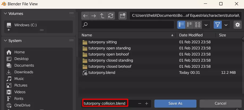Click the Save As button
The image size is (244, 110).
pyautogui.click(x=175, y=103)
